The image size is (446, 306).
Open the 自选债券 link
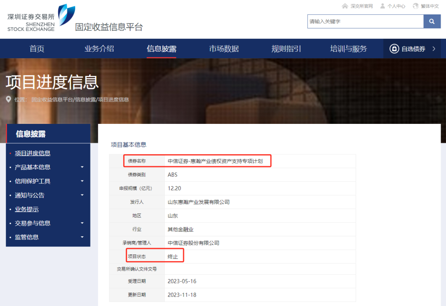[413, 49]
